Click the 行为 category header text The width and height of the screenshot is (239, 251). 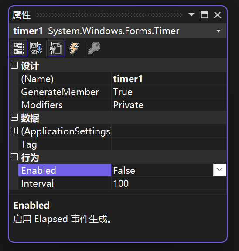(x=30, y=157)
